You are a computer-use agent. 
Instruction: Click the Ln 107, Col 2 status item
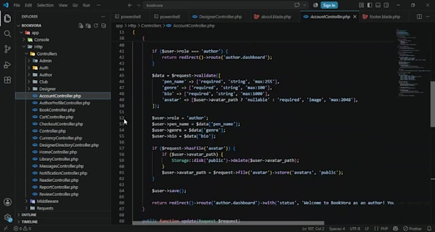click(x=313, y=229)
